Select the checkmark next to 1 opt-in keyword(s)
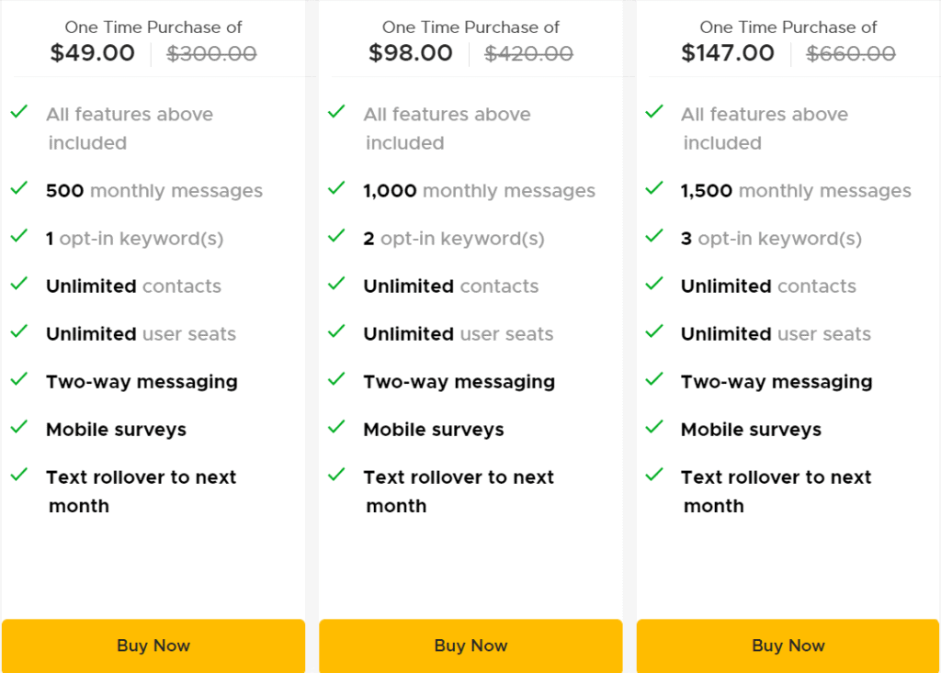 click(18, 236)
